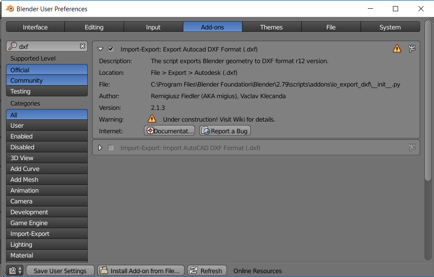Viewport: 434px width, 277px height.
Task: Click the description about DXF format r12
Action: (x=239, y=61)
